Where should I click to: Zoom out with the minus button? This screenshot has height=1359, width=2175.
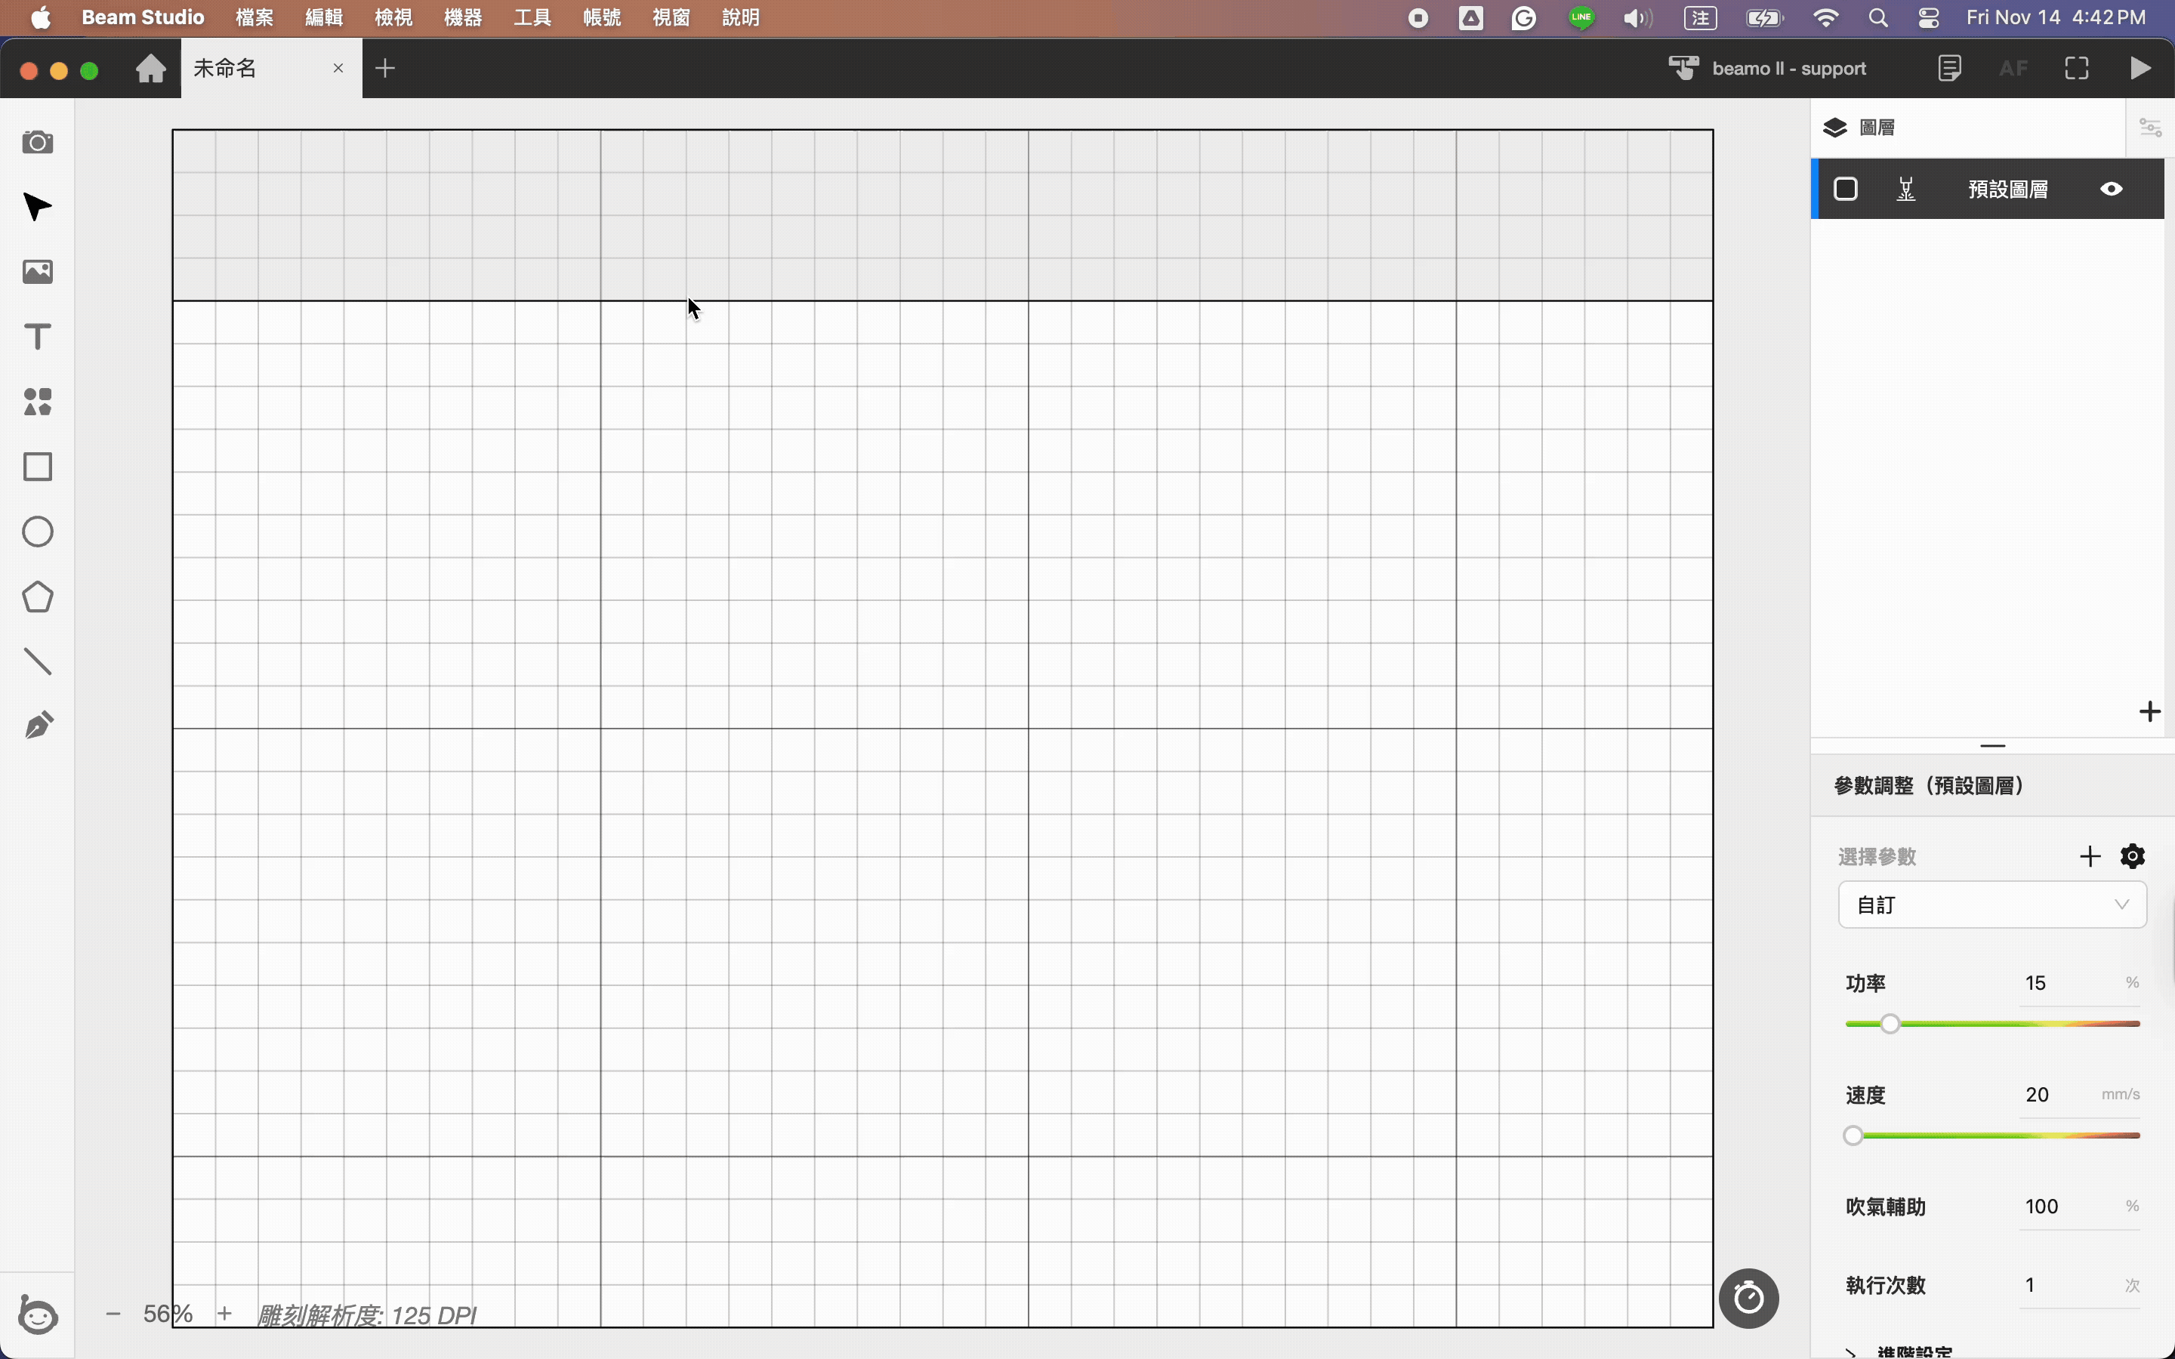coord(113,1314)
